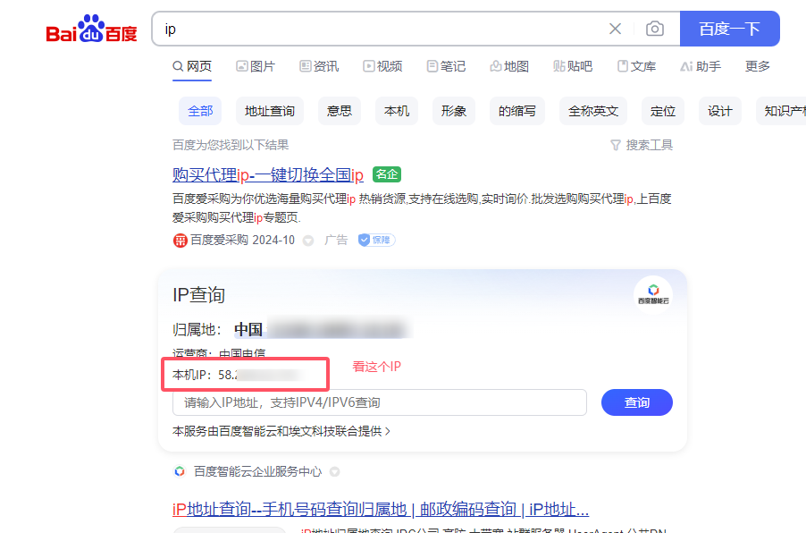Click the IP查询 card title
The image size is (806, 533).
coord(199,295)
